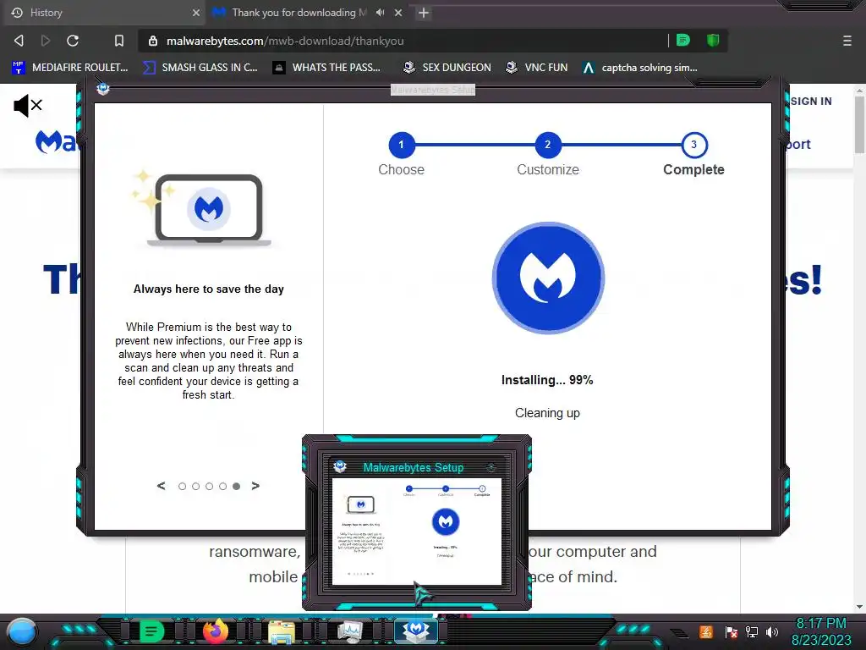Image resolution: width=866 pixels, height=650 pixels.
Task: Click the laptop illustration in installer
Action: click(209, 209)
